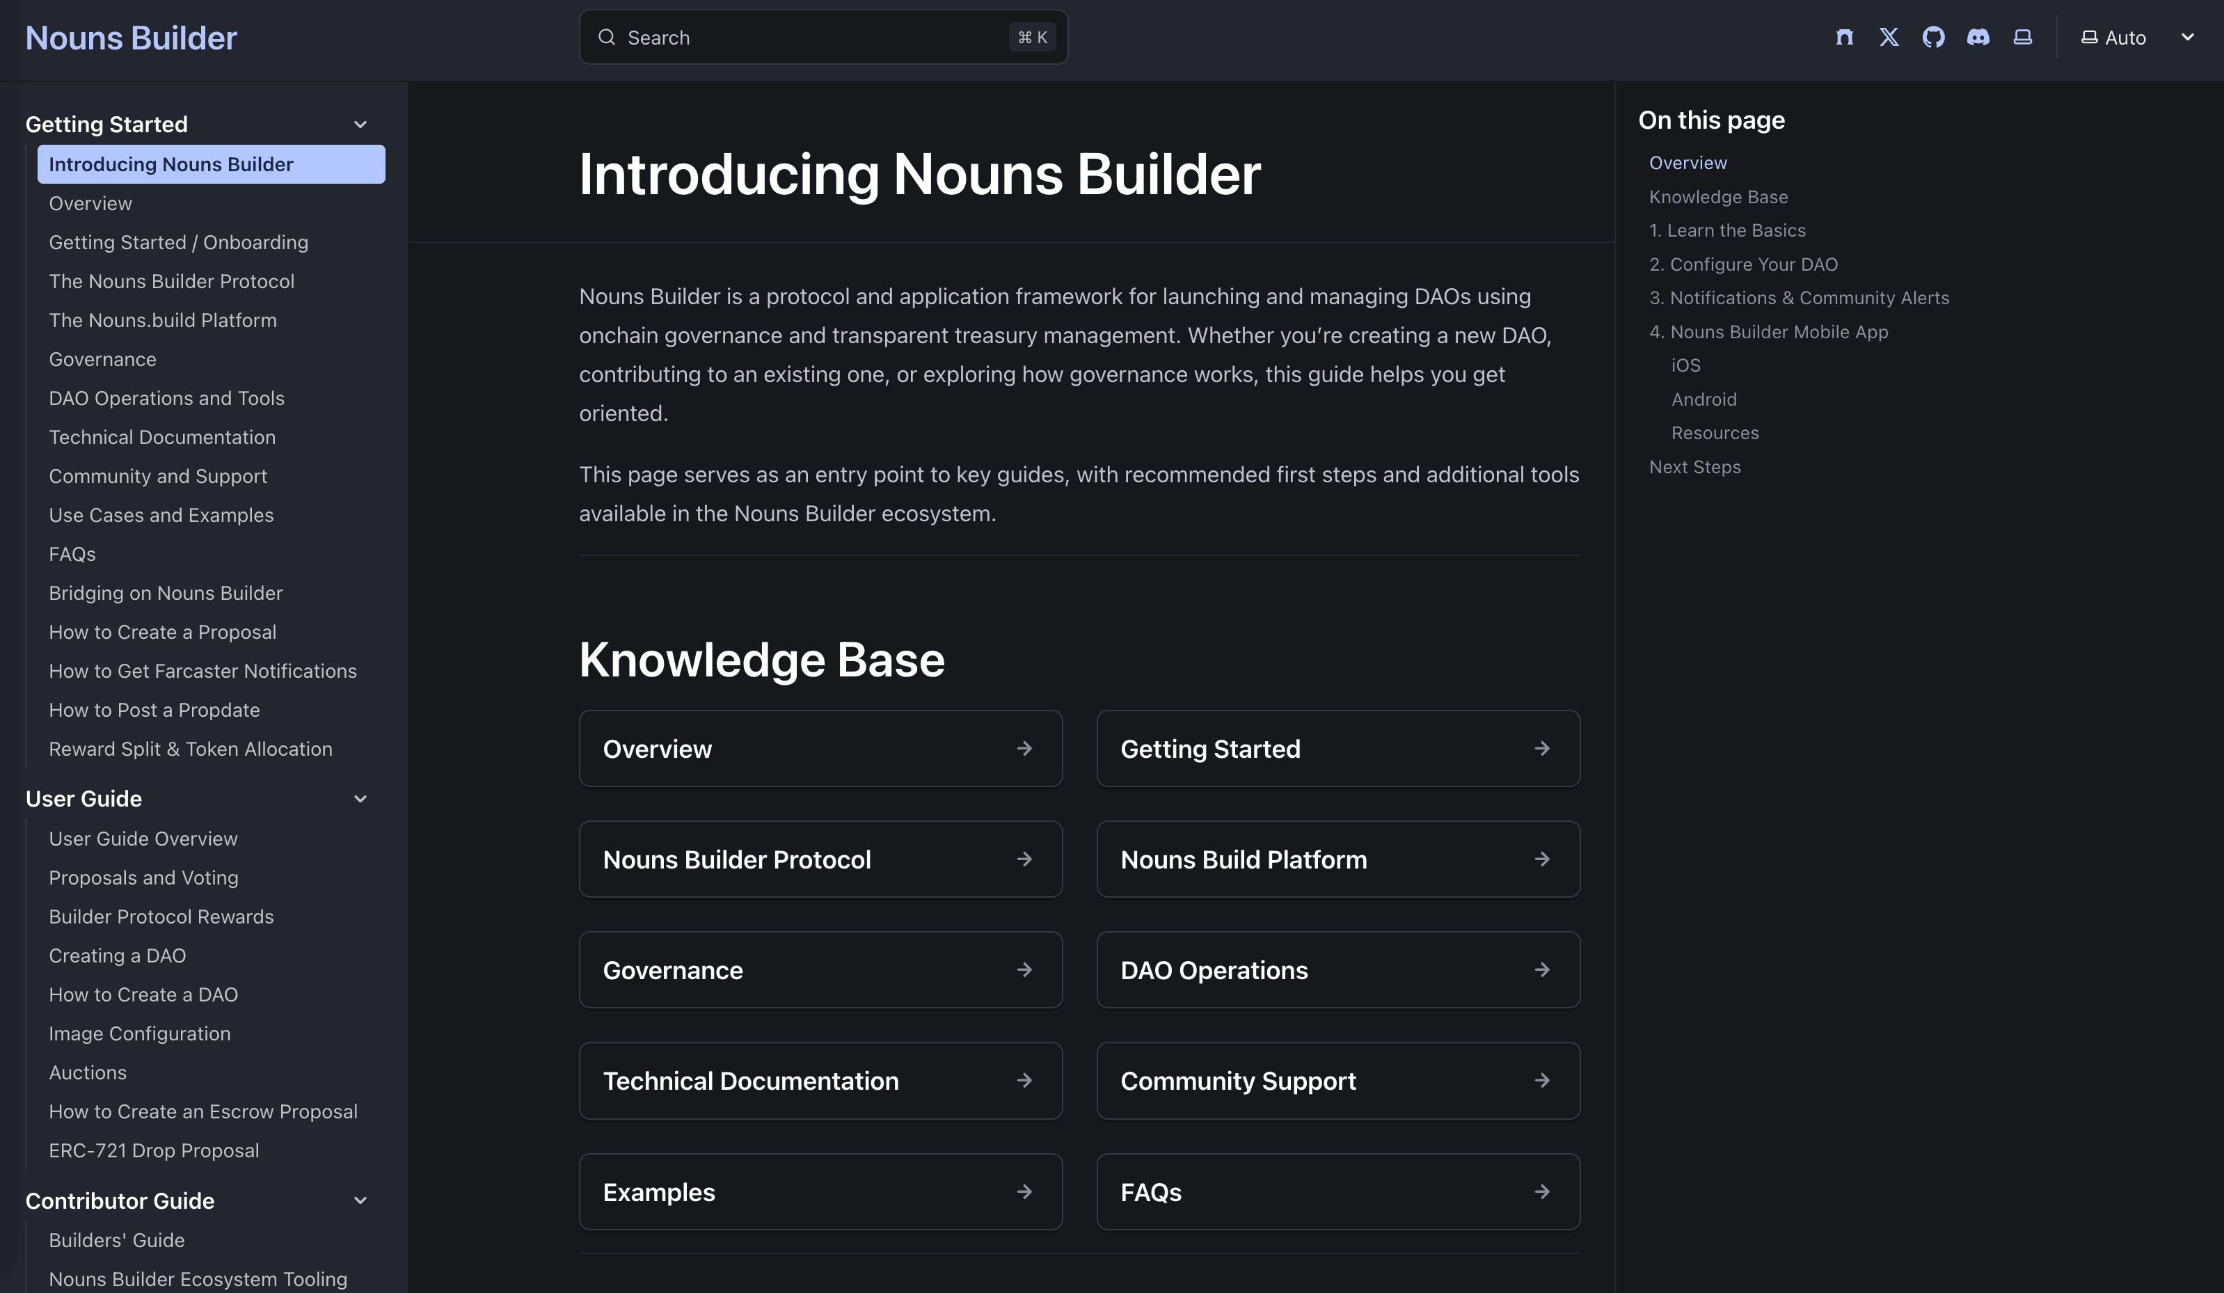Viewport: 2224px width, 1293px height.
Task: Collapse the Contributor Guide sidebar section
Action: 360,1200
